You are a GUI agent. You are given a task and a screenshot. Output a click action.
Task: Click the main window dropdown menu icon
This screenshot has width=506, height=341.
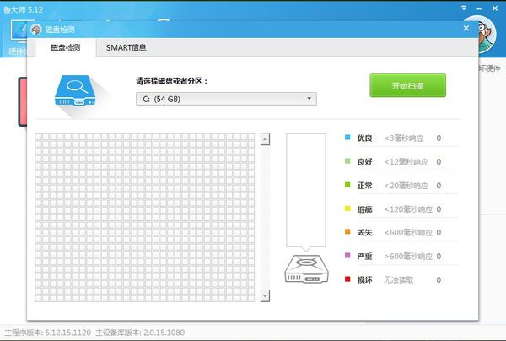coord(464,8)
